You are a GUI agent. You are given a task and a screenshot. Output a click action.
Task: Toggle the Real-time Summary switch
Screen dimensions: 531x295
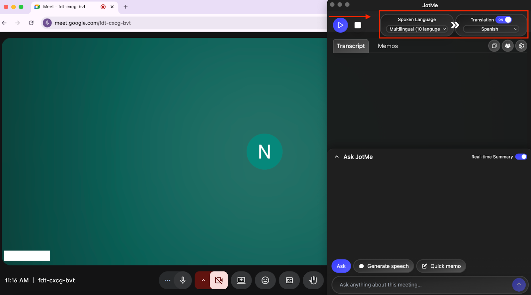pos(521,157)
